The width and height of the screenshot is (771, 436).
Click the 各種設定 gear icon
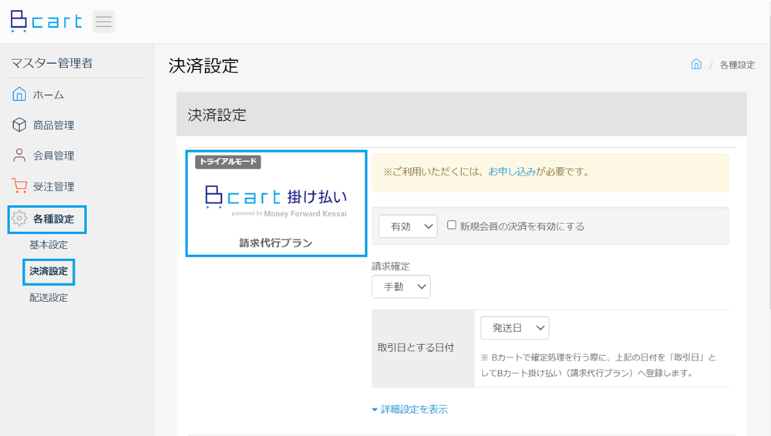tap(19, 218)
